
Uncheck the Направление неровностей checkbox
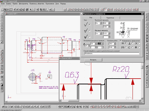(121, 41)
